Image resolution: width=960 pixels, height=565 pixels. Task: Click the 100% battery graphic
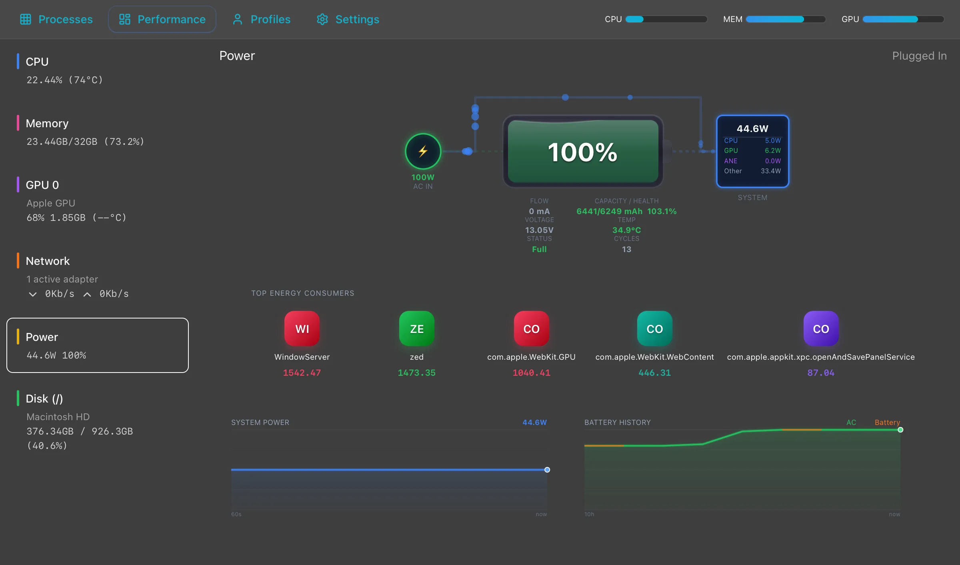pos(582,151)
